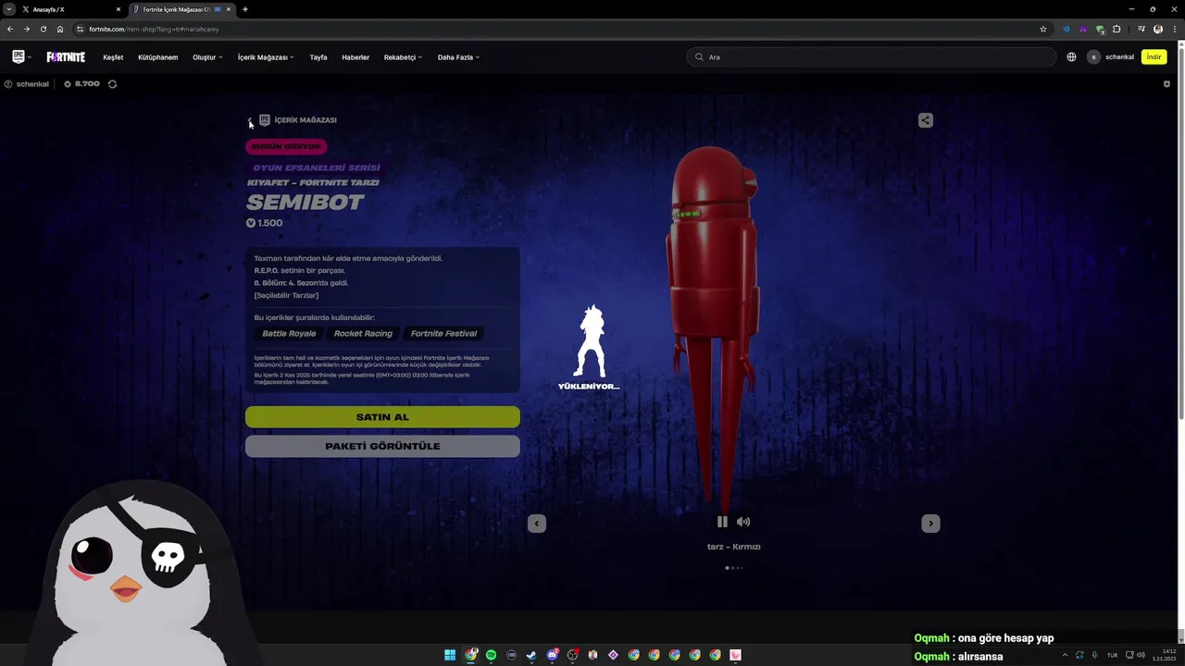Image resolution: width=1185 pixels, height=666 pixels.
Task: Click the carousel page indicator dots
Action: pyautogui.click(x=733, y=568)
